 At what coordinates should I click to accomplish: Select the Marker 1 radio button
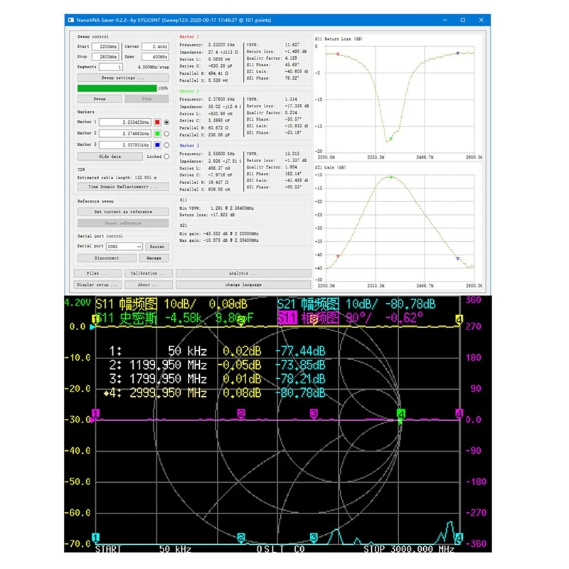pos(166,122)
